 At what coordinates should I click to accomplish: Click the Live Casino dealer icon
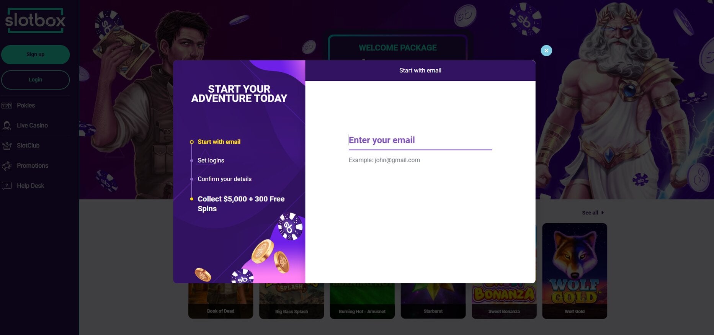coord(7,126)
